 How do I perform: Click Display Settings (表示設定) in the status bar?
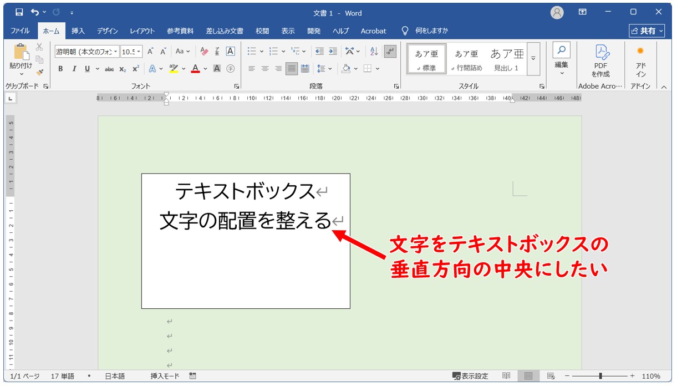[470, 376]
